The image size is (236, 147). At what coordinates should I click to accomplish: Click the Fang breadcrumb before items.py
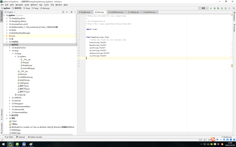(x=35, y=8)
